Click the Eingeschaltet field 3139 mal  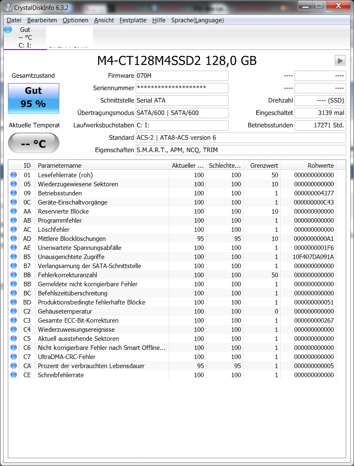(320, 113)
